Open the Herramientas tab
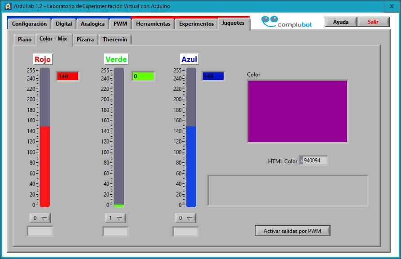Image resolution: width=401 pixels, height=259 pixels. [x=153, y=24]
